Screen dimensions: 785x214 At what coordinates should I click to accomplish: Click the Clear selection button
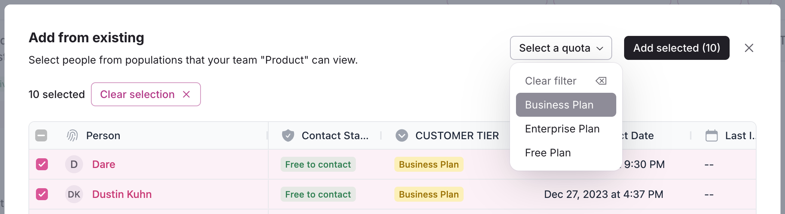click(146, 94)
